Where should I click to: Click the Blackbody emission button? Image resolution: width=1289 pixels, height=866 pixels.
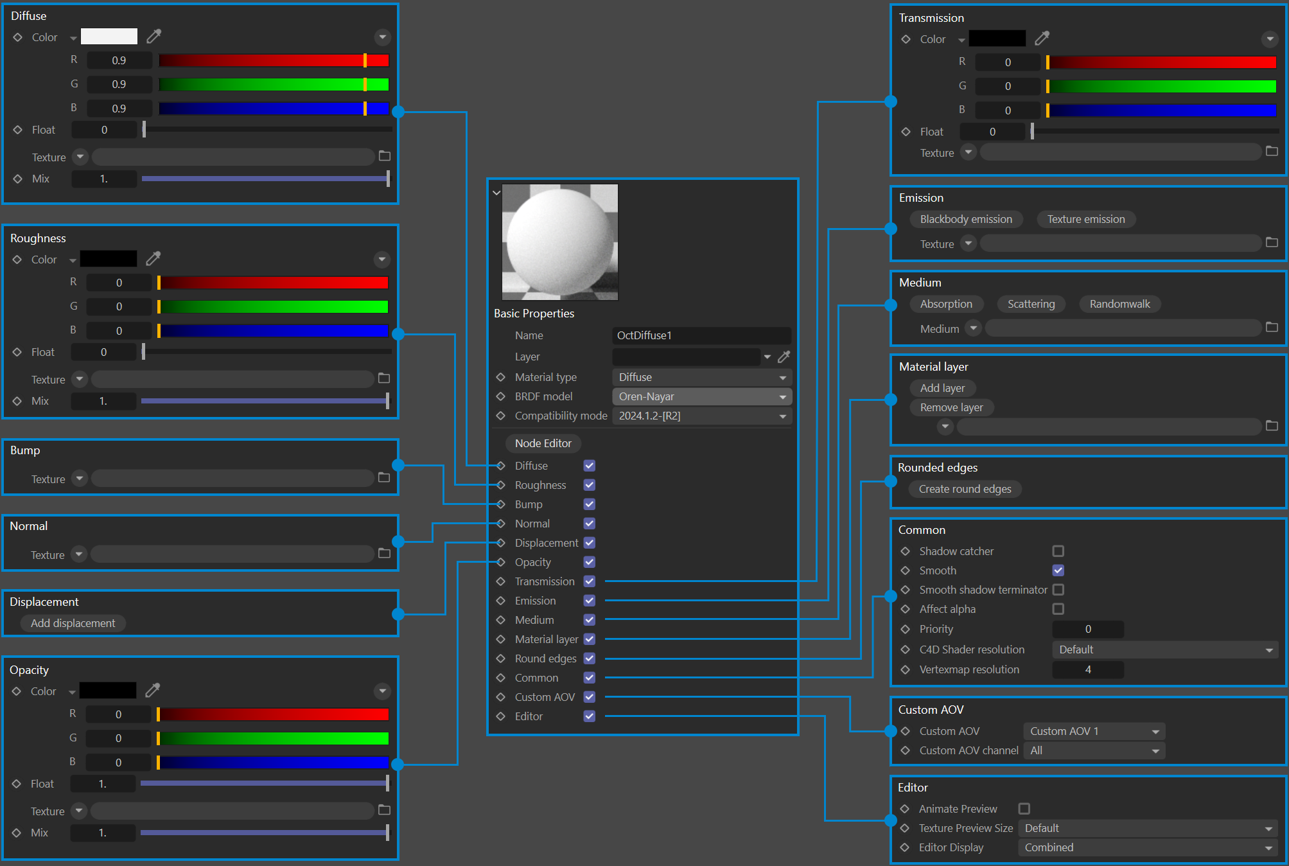pyautogui.click(x=965, y=219)
